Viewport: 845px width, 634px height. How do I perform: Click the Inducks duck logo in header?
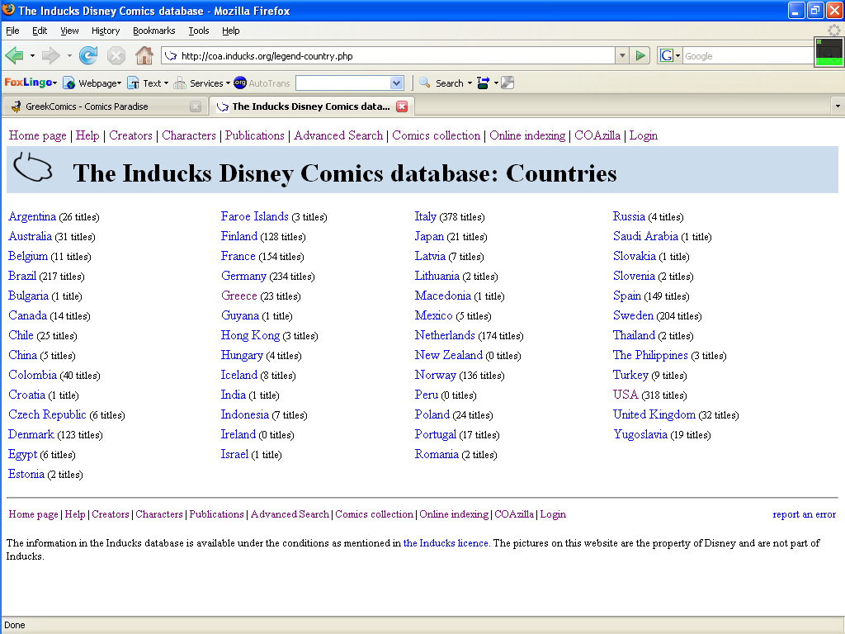coord(33,168)
